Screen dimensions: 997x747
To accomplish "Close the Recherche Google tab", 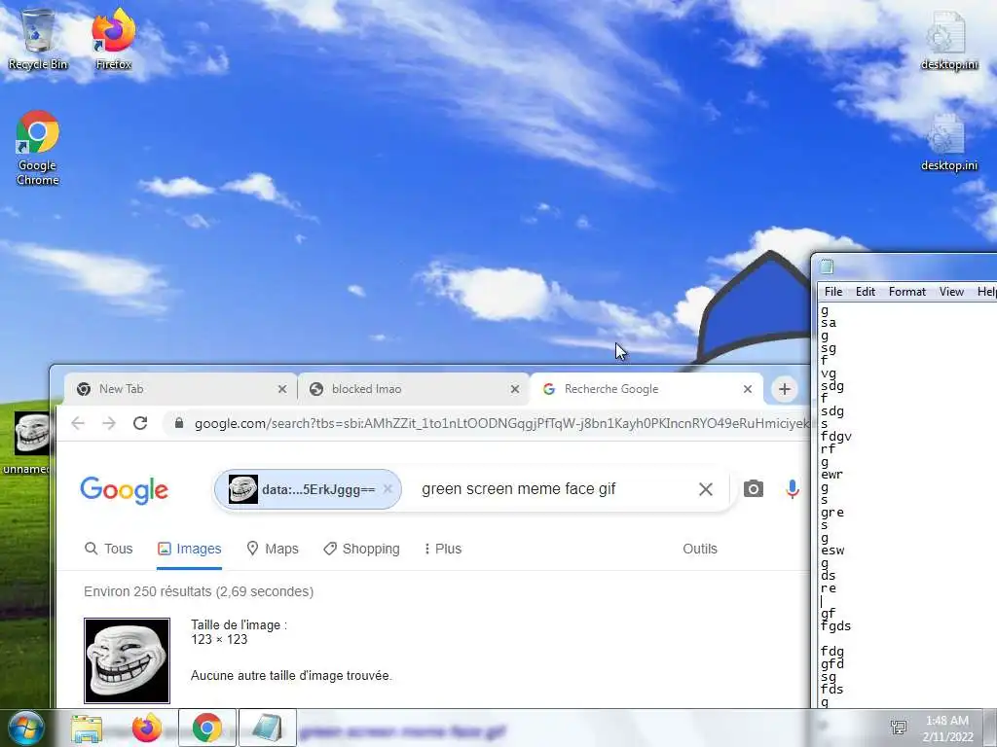I will pyautogui.click(x=748, y=389).
